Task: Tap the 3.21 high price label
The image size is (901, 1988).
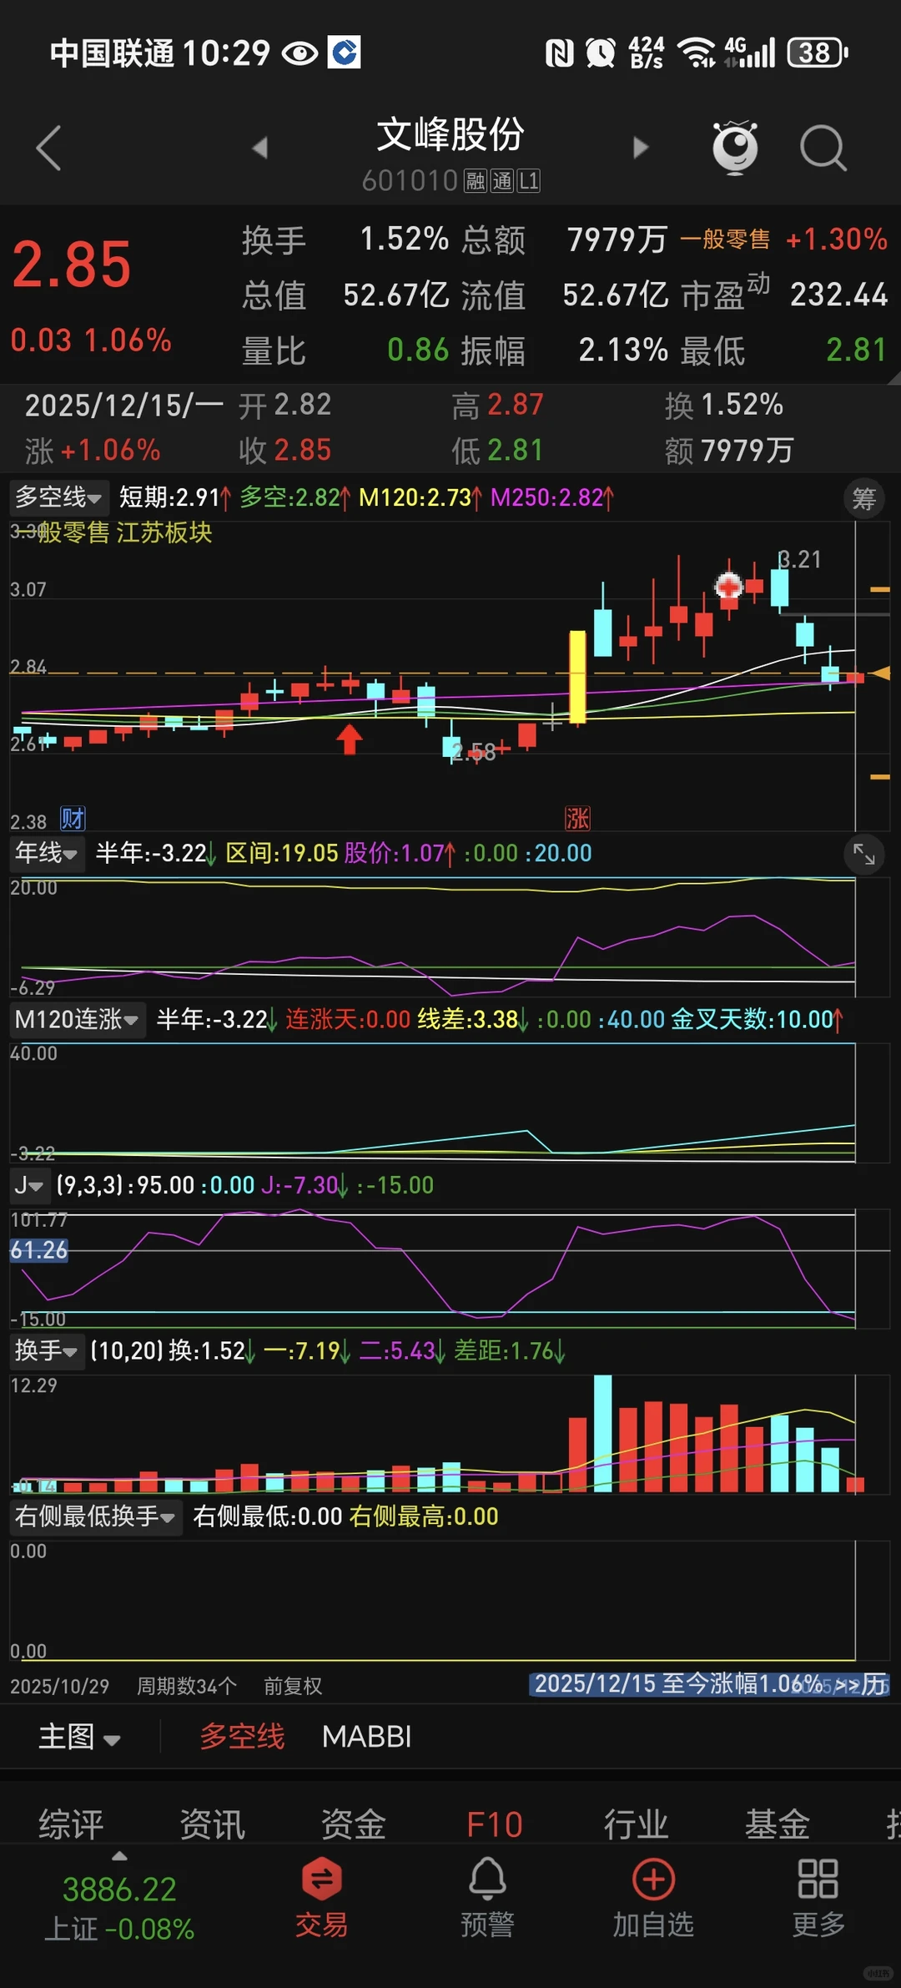Action: coord(800,559)
